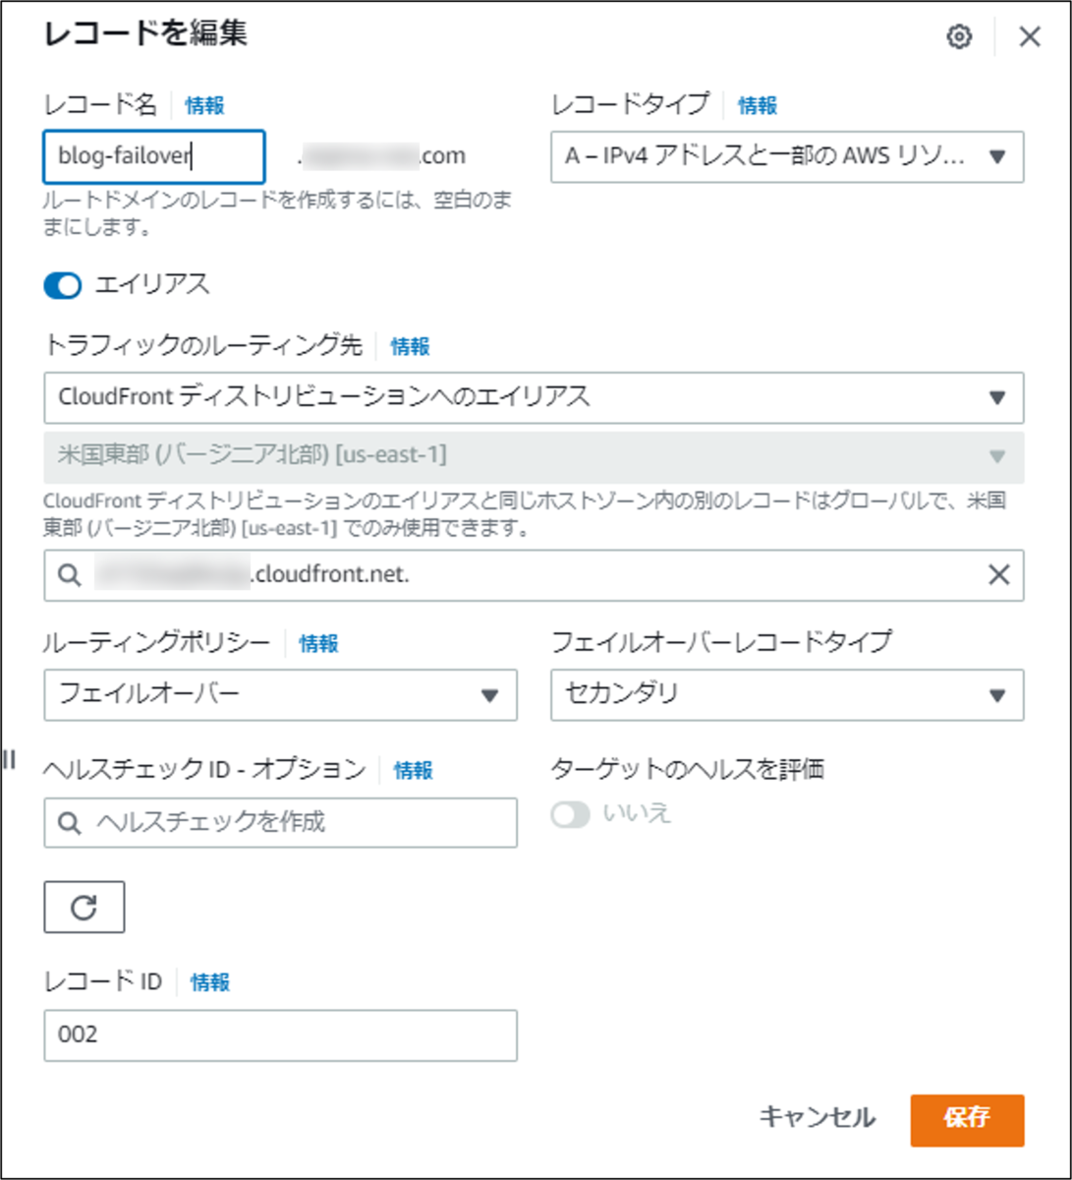The image size is (1072, 1180).
Task: Click the レコード ID field containing 002
Action: tap(280, 1034)
